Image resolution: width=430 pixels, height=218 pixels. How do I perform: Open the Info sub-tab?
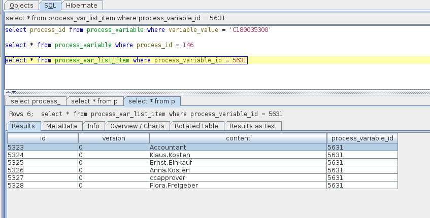coord(93,126)
